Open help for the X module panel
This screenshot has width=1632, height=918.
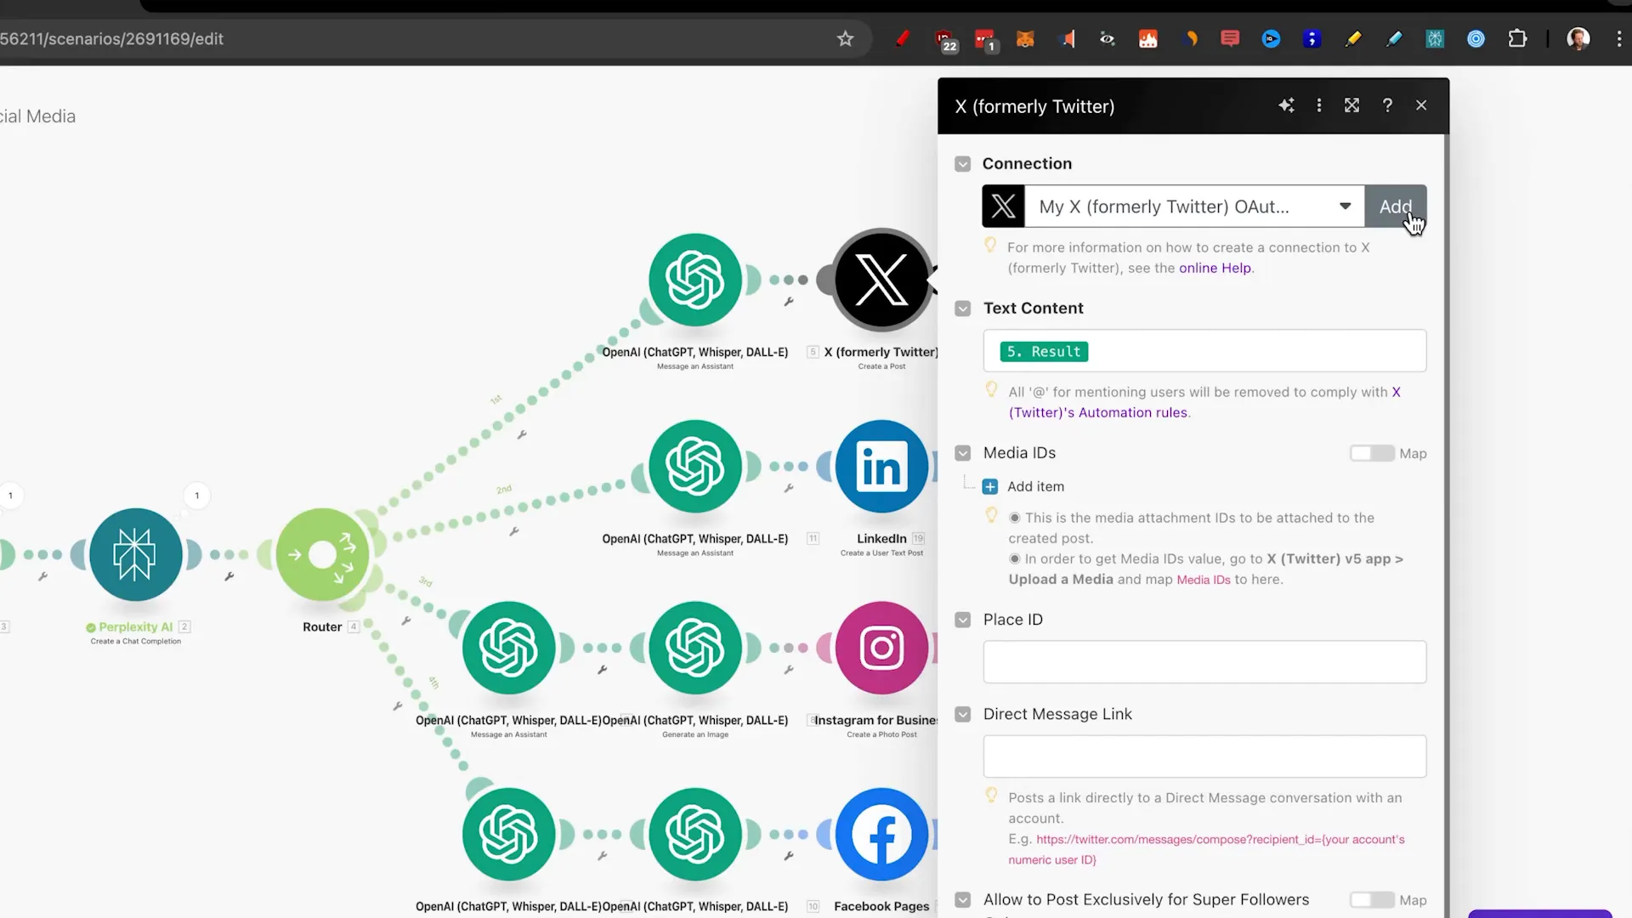point(1387,105)
